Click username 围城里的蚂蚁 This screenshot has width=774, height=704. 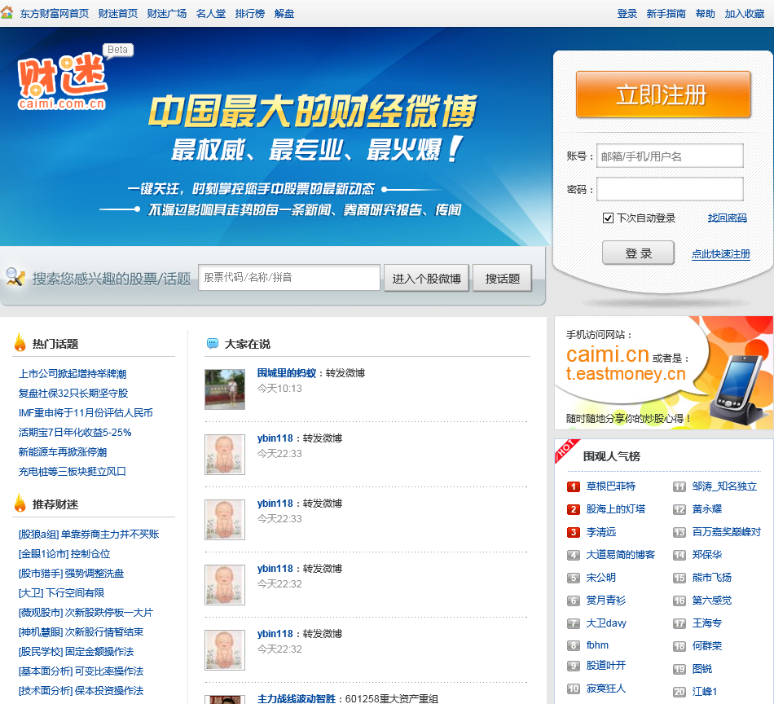click(x=286, y=373)
